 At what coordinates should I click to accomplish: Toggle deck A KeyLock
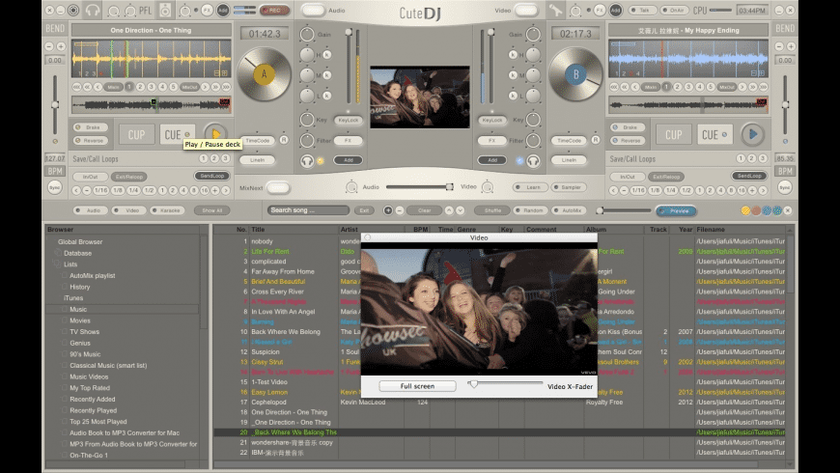tap(349, 120)
